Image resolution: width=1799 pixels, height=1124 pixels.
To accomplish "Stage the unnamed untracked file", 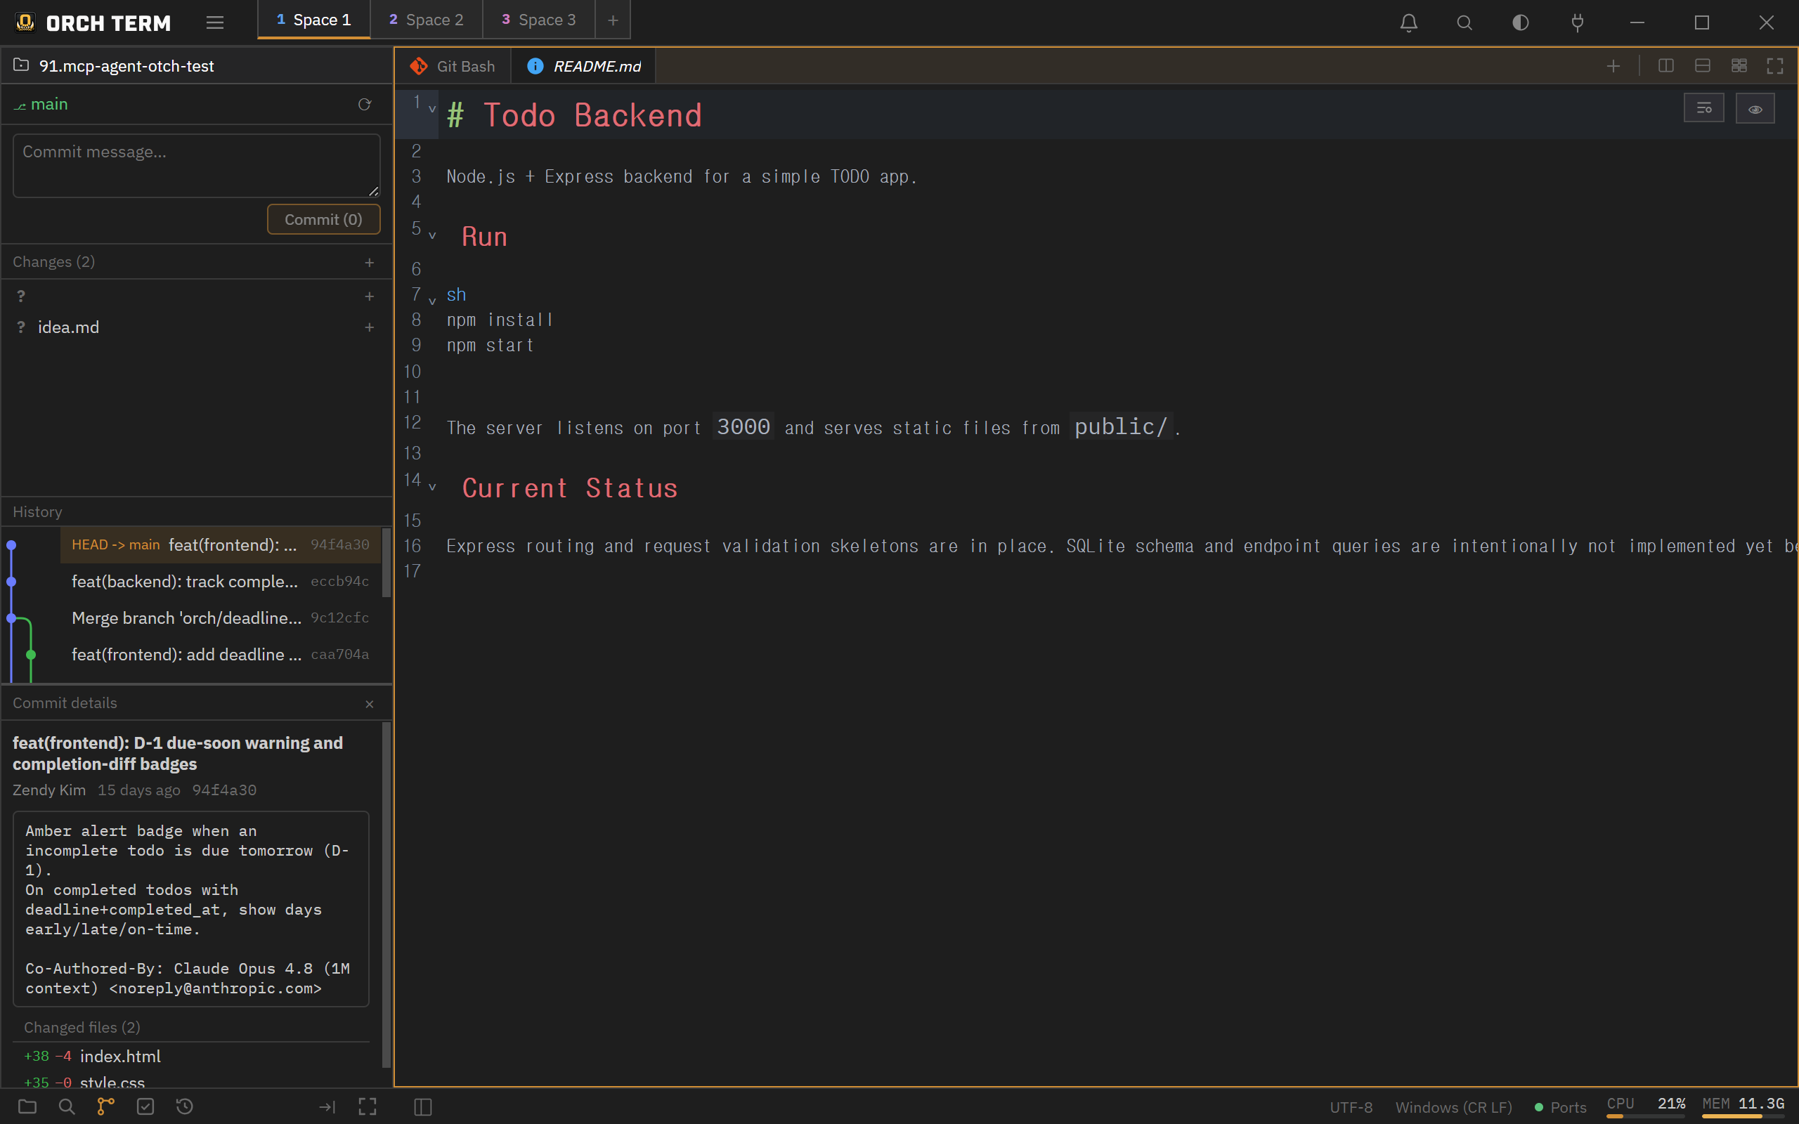I will (370, 296).
